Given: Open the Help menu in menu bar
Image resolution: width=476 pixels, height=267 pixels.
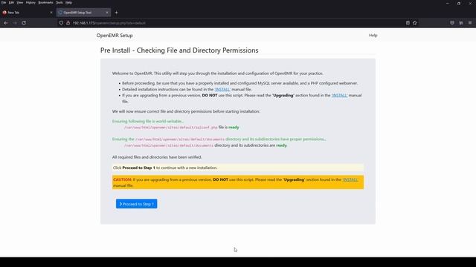Looking at the screenshot, I should click(x=69, y=2).
